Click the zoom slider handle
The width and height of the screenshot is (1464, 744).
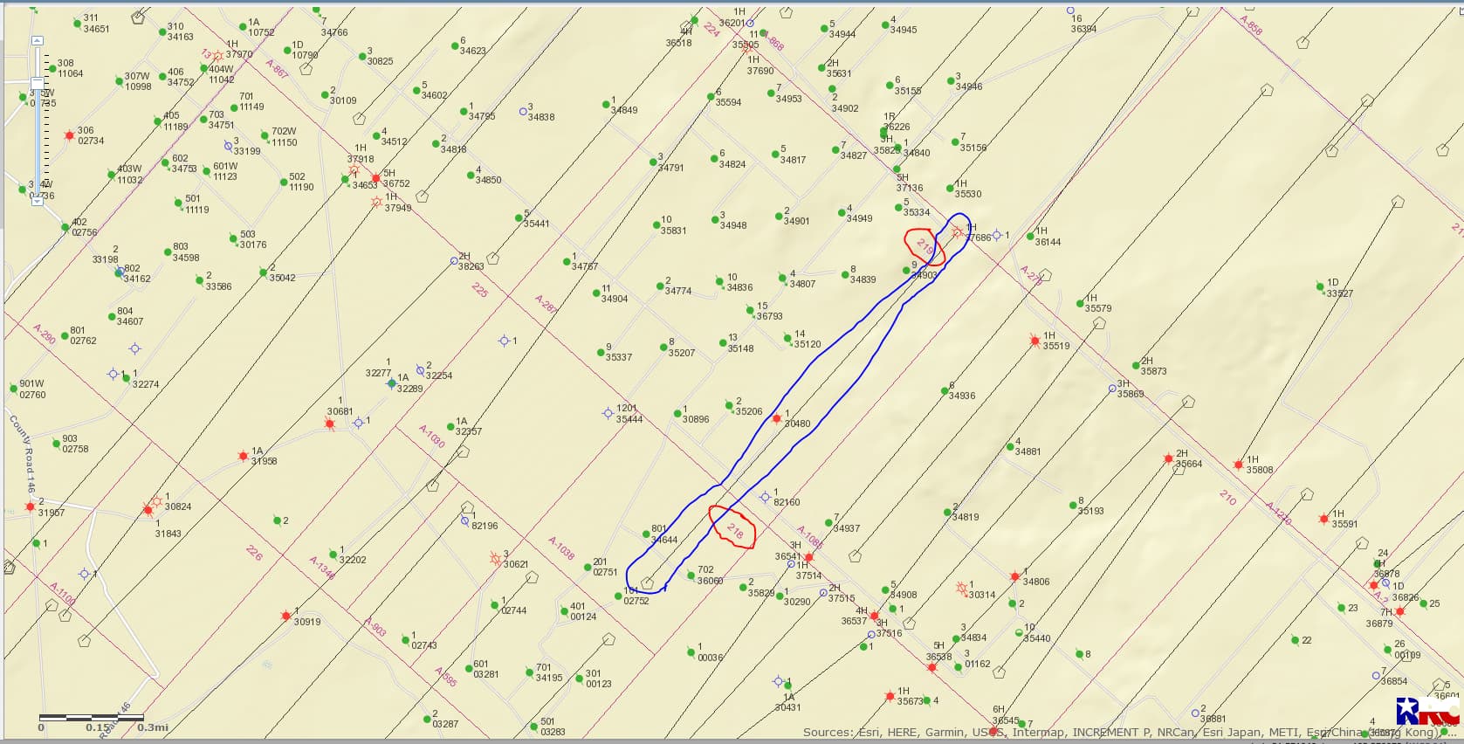click(37, 83)
